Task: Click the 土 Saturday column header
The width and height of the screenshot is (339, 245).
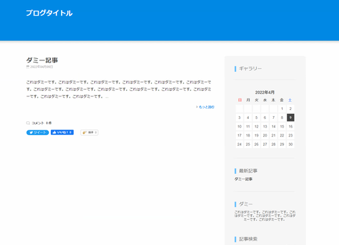Action: click(x=290, y=100)
